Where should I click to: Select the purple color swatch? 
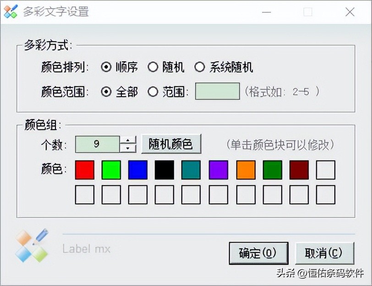click(219, 170)
